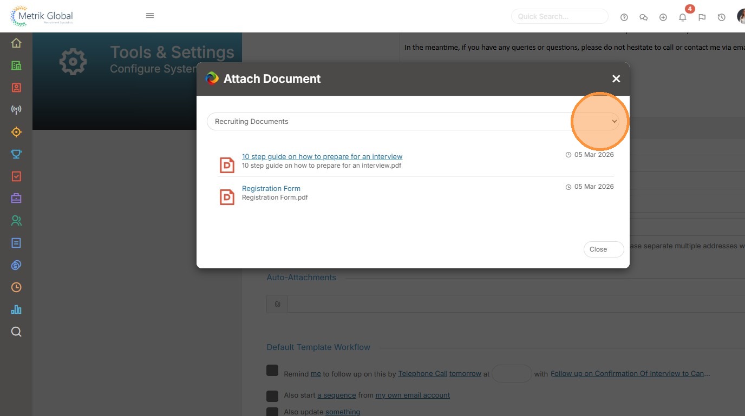Screen dimensions: 745x416
Task: Click PDF icon beside Registration Form
Action: pyautogui.click(x=227, y=197)
